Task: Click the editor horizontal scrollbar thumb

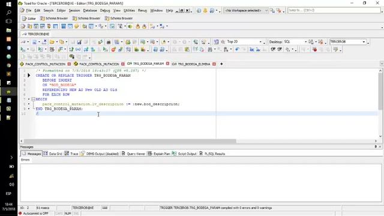Action: tap(130, 141)
